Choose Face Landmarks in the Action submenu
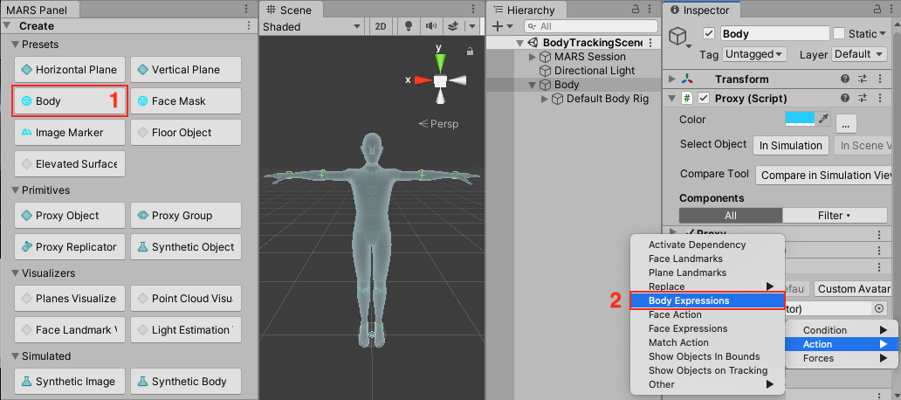The width and height of the screenshot is (901, 400). pyautogui.click(x=685, y=259)
